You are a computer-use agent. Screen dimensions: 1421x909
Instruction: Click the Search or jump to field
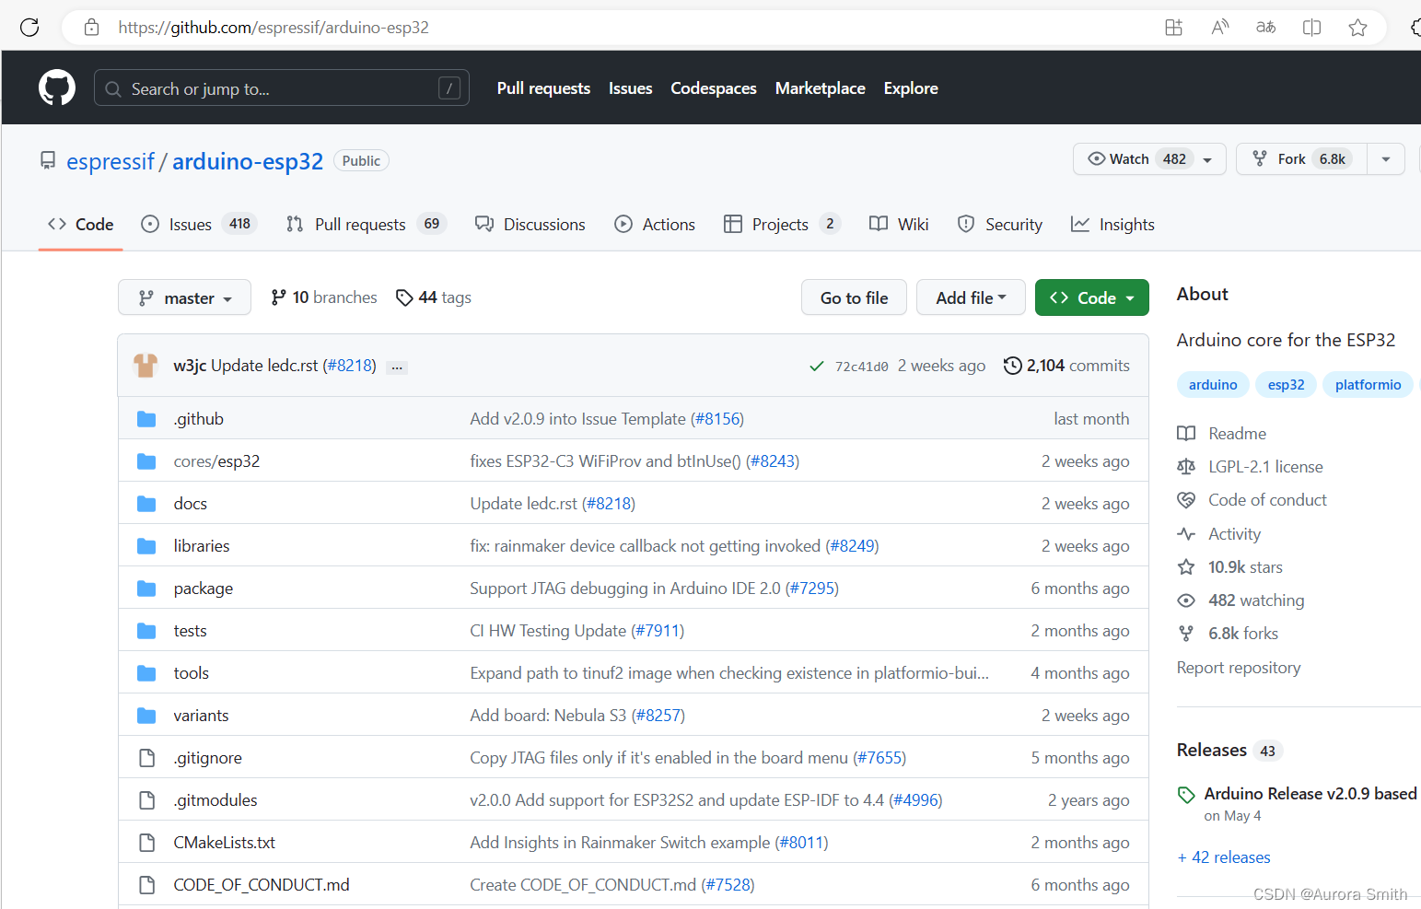click(282, 88)
